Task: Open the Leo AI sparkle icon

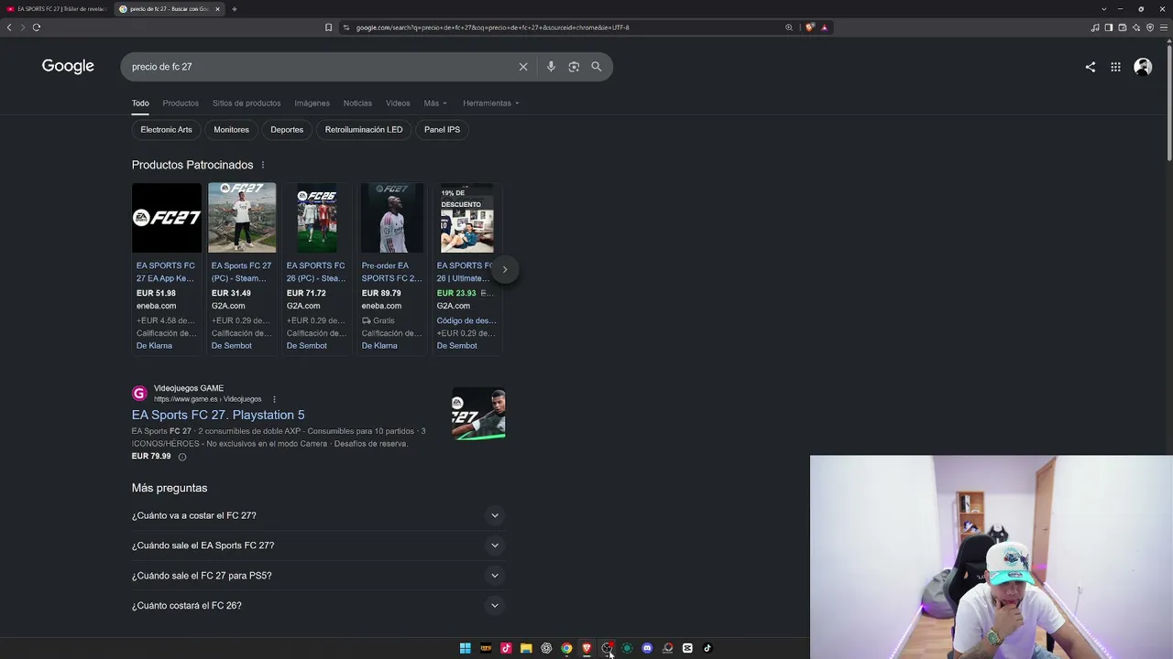Action: coord(1136,27)
